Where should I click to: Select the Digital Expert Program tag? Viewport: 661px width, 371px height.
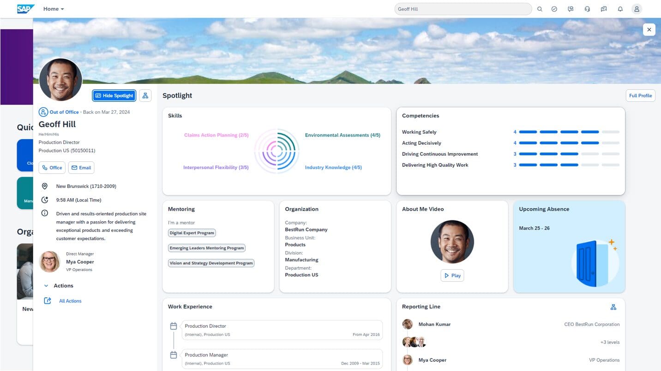point(192,233)
